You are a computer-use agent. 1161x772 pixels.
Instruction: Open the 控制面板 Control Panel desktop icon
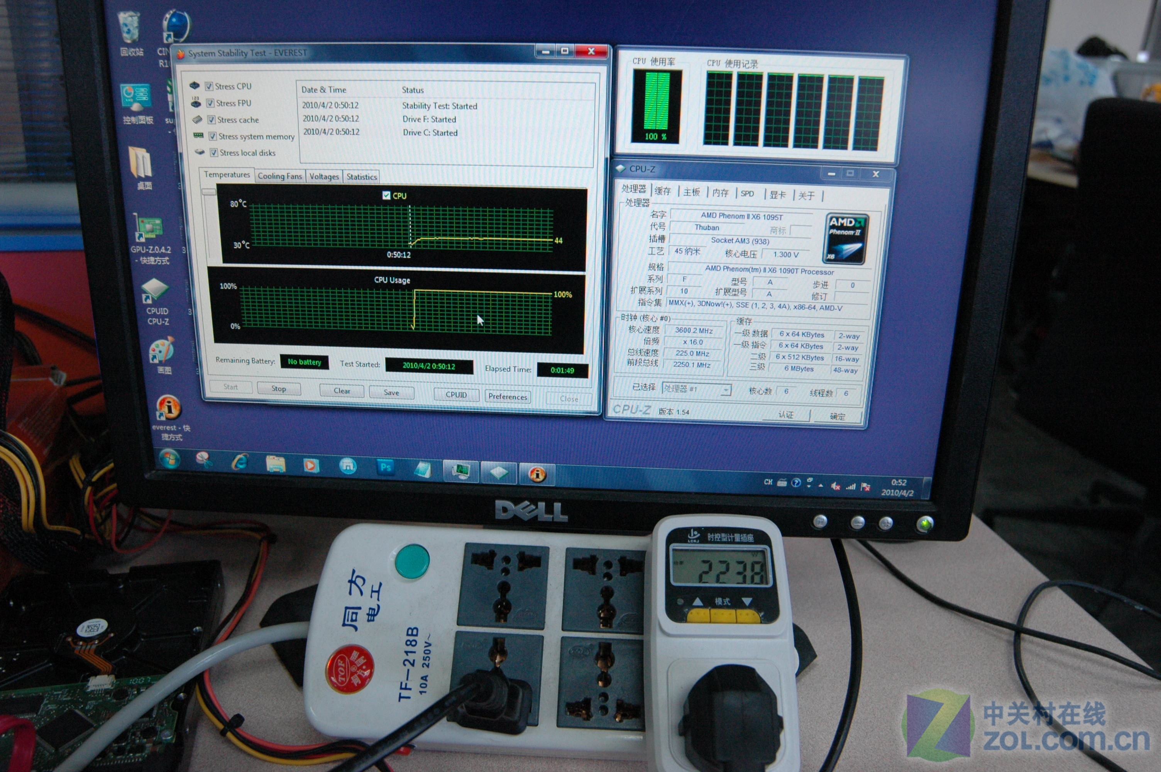(x=137, y=104)
